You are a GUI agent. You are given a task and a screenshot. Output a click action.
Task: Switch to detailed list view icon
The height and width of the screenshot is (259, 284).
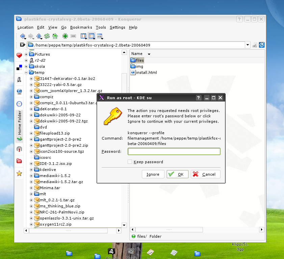pyautogui.click(x=92, y=36)
